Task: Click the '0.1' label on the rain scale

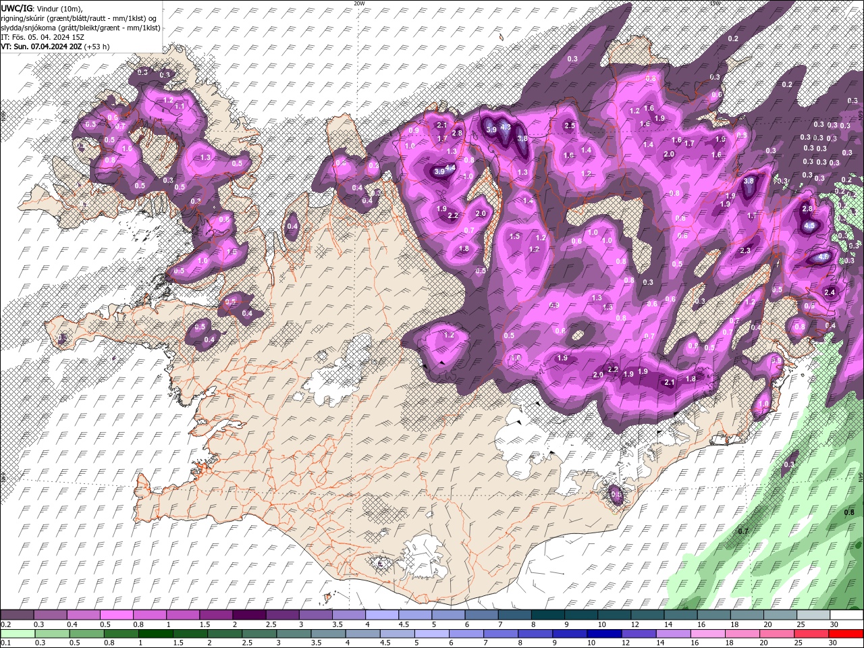Action: point(5,643)
